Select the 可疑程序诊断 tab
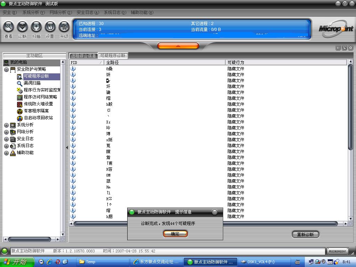The width and height of the screenshot is (356, 267). (x=113, y=56)
